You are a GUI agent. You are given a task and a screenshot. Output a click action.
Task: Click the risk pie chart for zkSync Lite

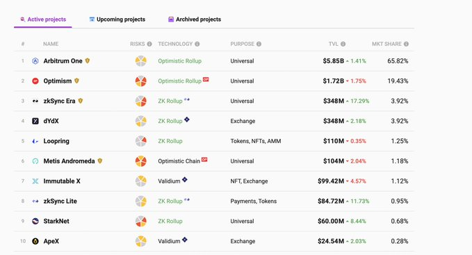tap(140, 201)
